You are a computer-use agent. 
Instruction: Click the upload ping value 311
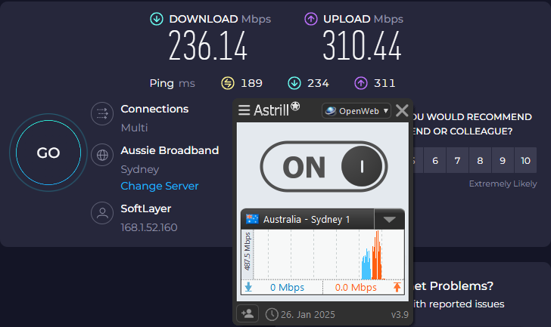coord(384,83)
